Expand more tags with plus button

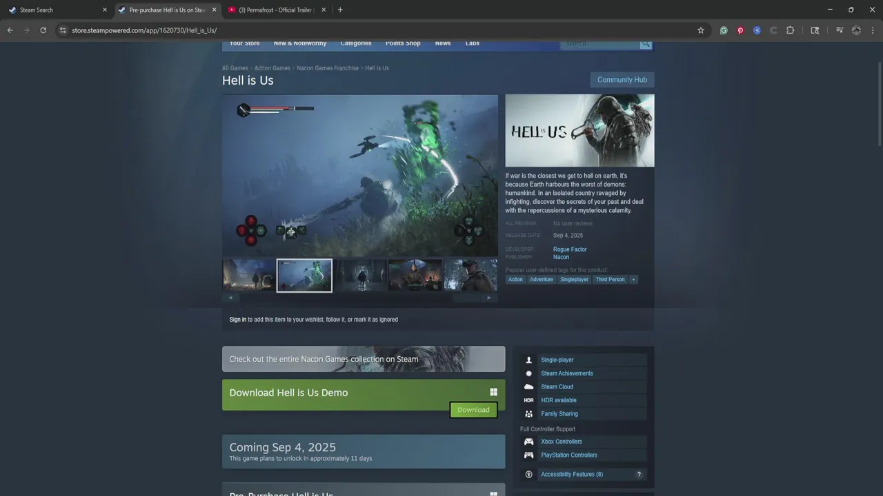633,280
